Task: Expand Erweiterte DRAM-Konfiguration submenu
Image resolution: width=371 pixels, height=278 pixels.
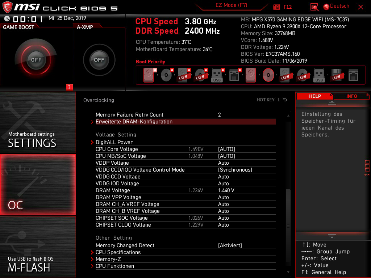Action: [x=185, y=122]
